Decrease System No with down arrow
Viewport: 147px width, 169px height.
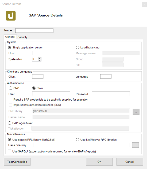[x=39, y=60]
